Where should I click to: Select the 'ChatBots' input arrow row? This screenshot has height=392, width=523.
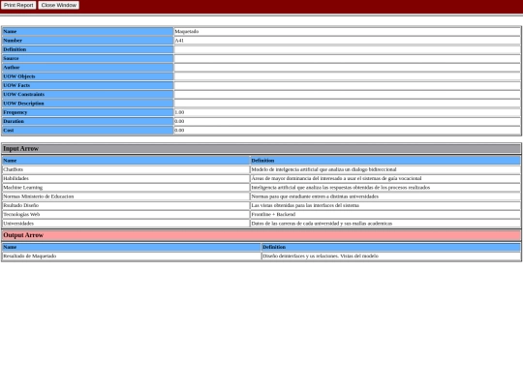261,169
